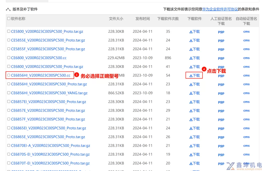262x171 pixels.
Task: Tick the select-all checkbox beside 软件名称
Action: tap(9, 19)
